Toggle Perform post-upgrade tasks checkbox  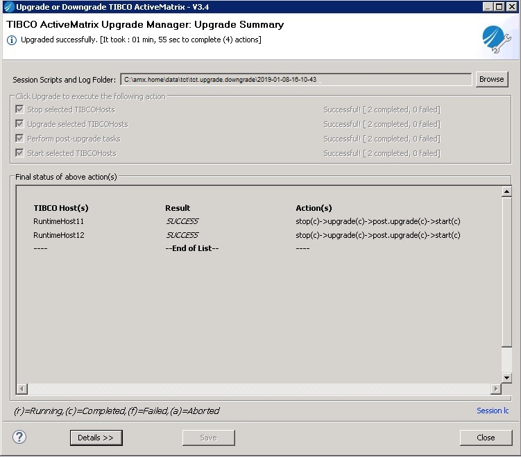[x=19, y=139]
